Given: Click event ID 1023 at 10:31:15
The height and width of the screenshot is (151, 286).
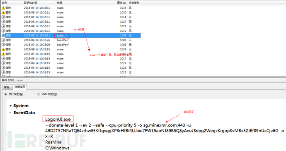Looking at the screenshot, I should pos(123,67).
